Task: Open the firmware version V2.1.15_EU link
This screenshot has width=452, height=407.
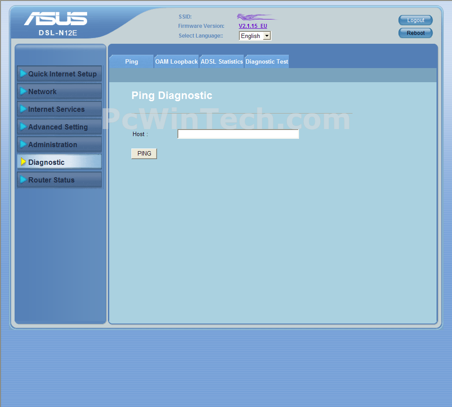Action: click(x=253, y=26)
